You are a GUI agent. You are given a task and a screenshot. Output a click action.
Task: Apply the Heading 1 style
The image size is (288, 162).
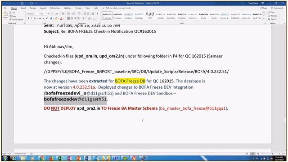pos(128,16)
